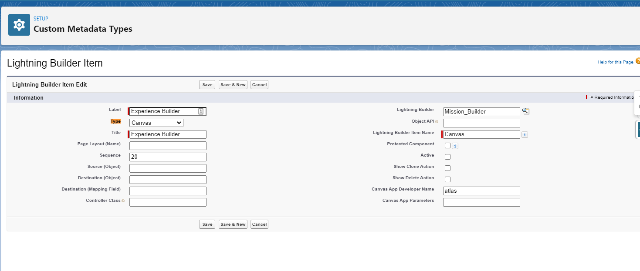Click the orange Help for this Page icon
This screenshot has width=640, height=271.
point(638,61)
